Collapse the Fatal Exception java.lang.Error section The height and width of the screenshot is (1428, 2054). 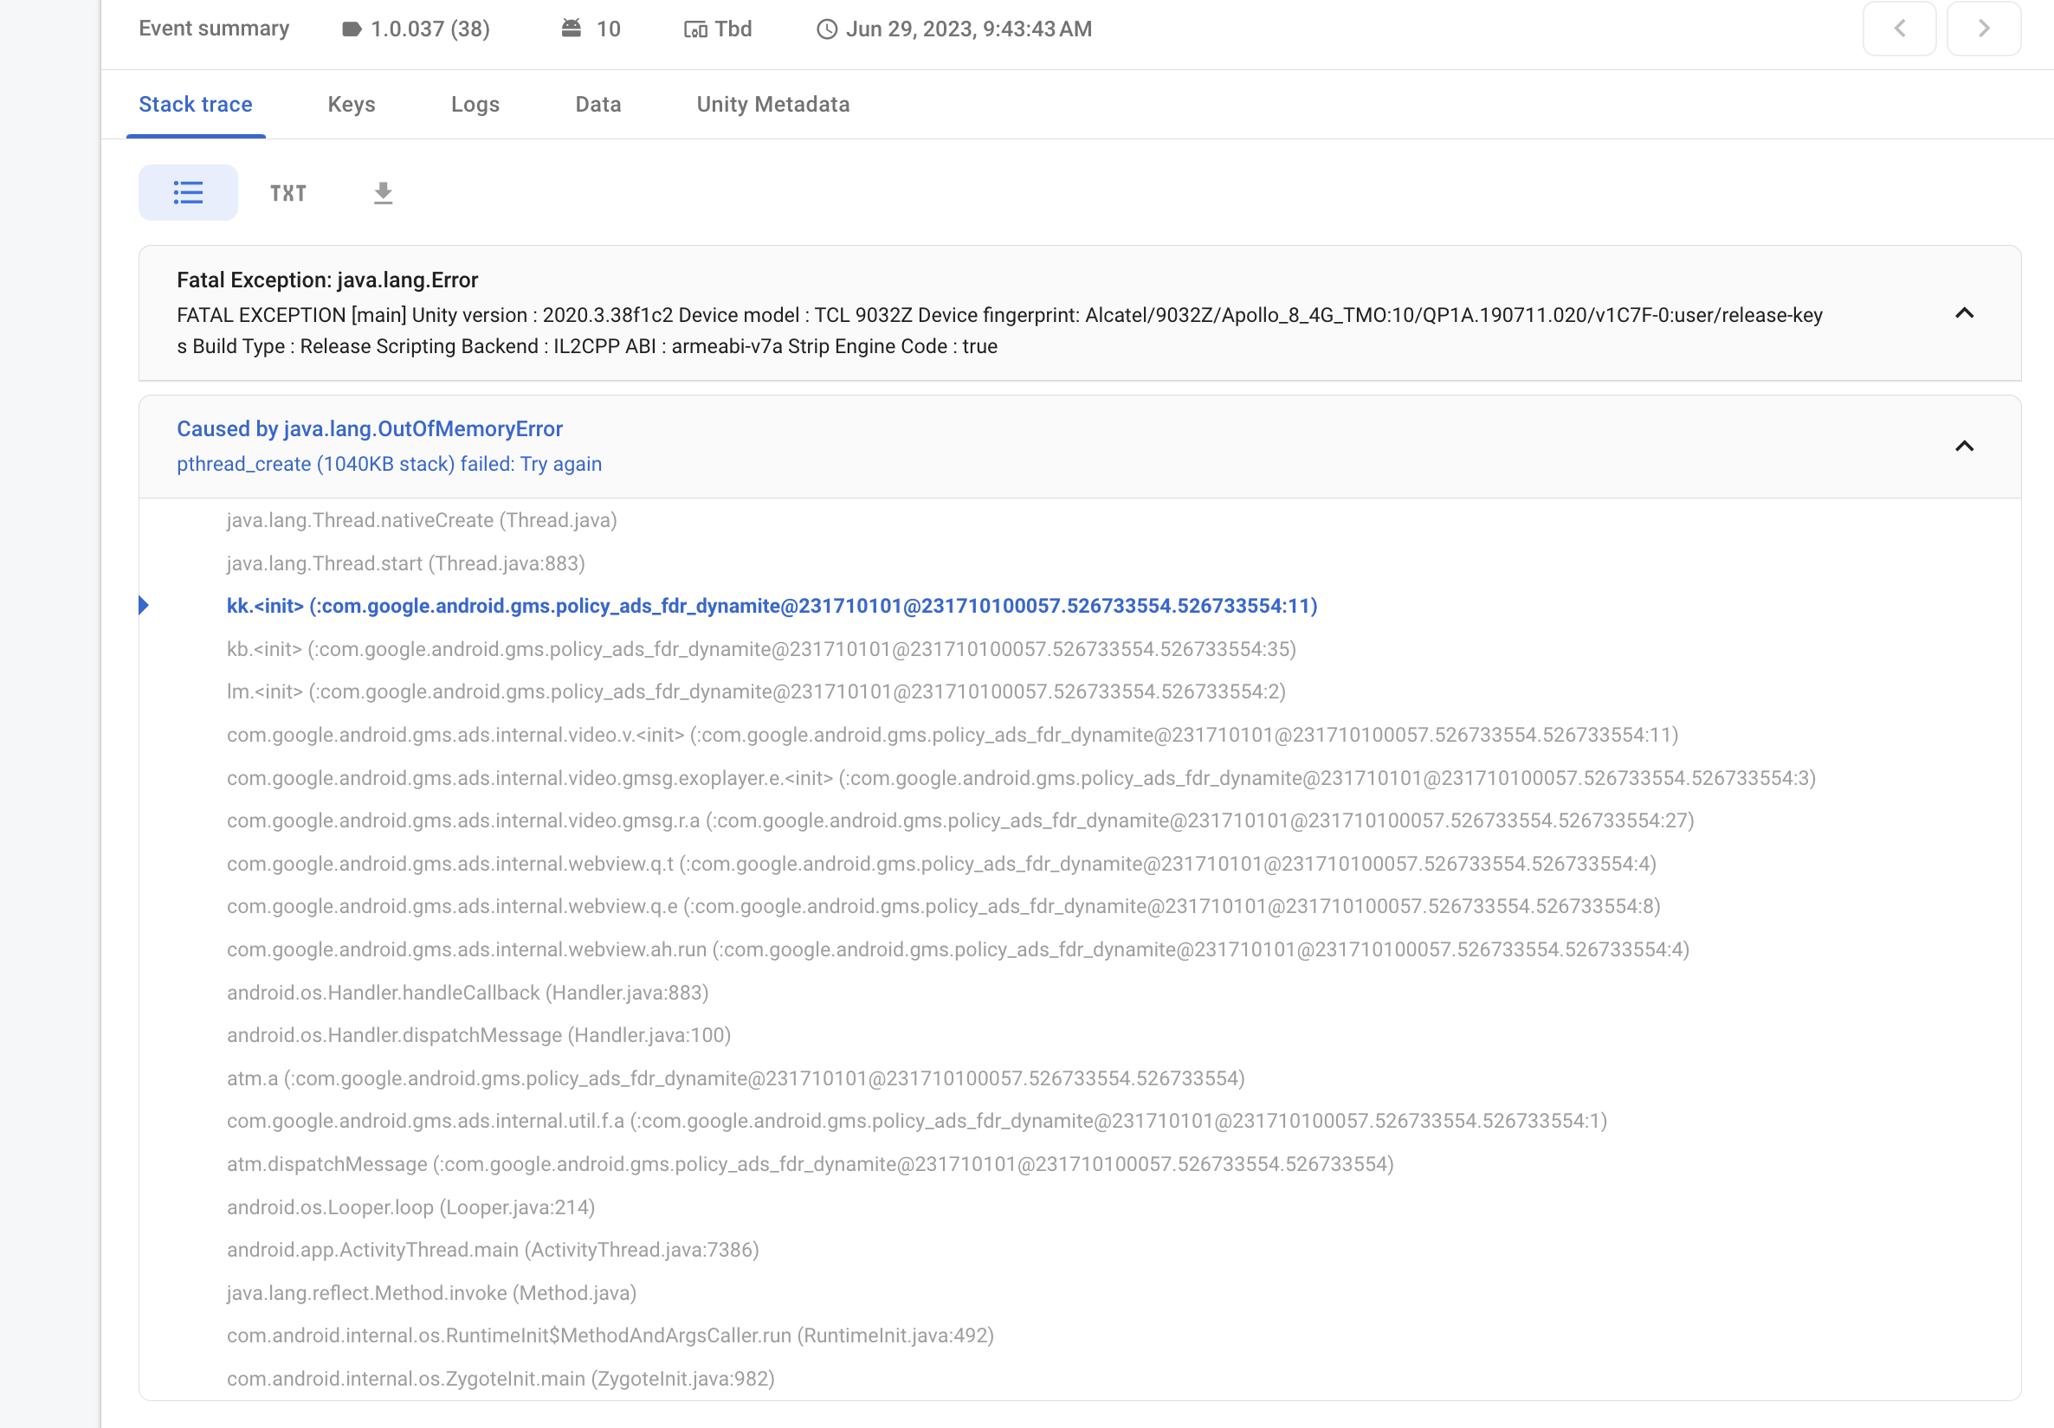[x=1965, y=315]
